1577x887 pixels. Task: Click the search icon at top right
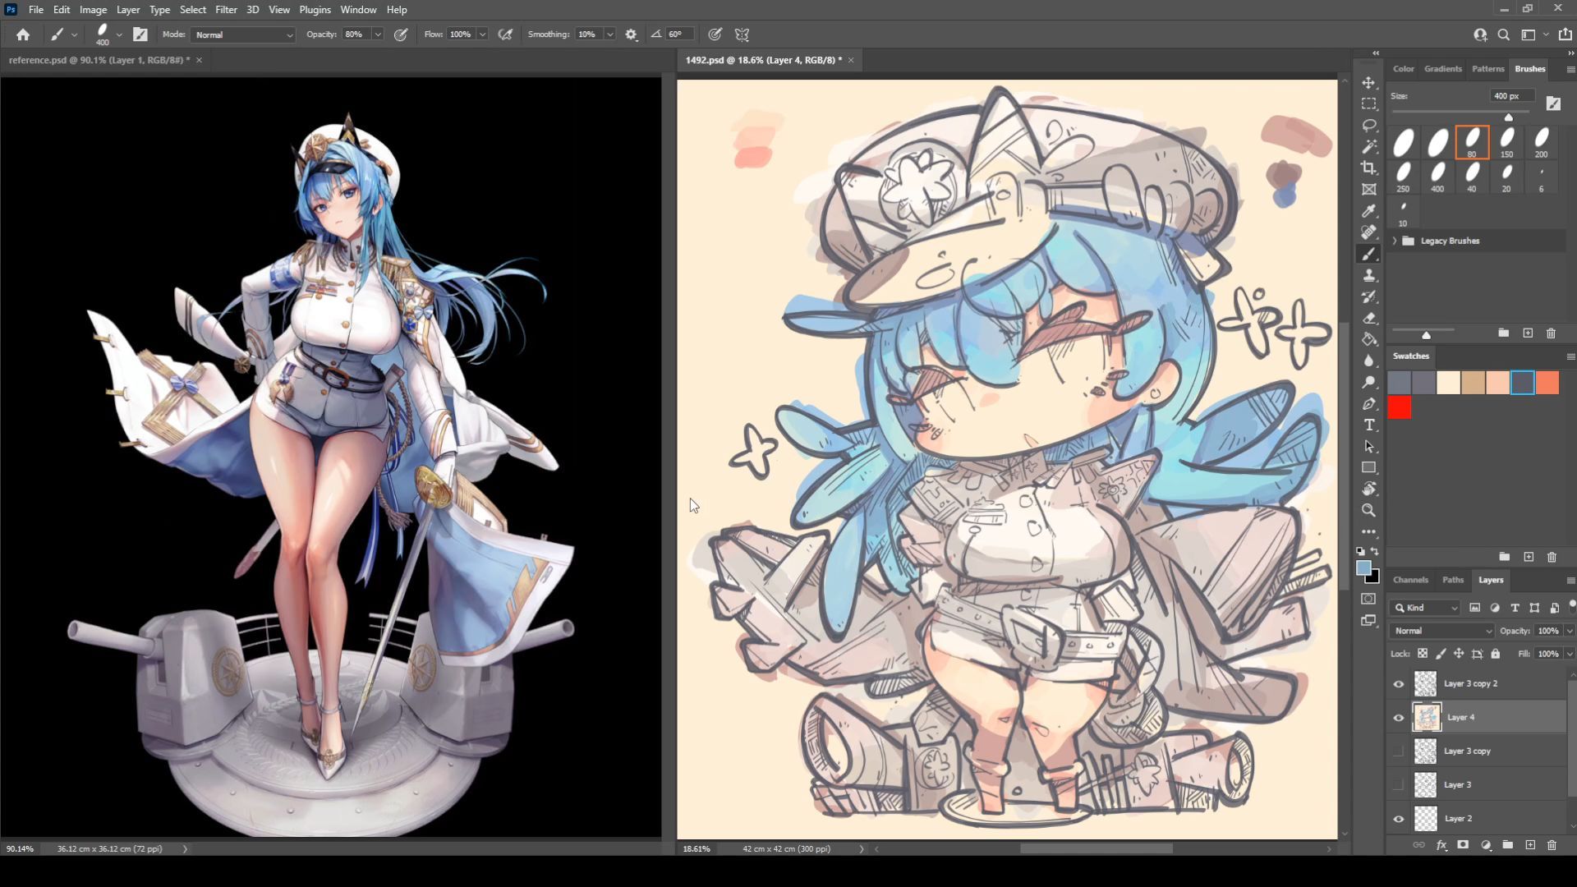[1503, 34]
